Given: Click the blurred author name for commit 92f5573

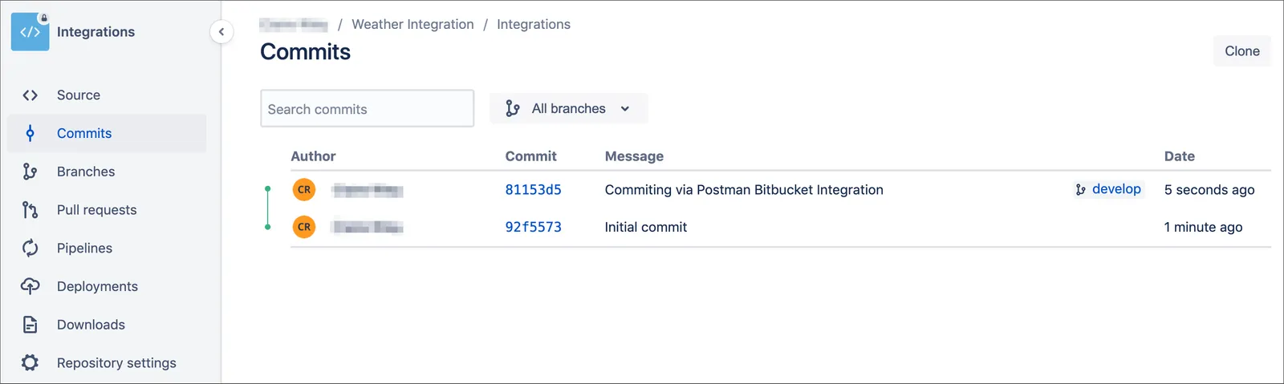Looking at the screenshot, I should [x=368, y=227].
